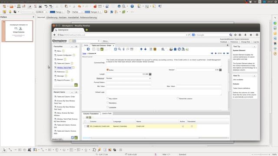Open the Help icon in iDempiere toolbar
The width and height of the screenshot is (278, 156).
point(88,49)
